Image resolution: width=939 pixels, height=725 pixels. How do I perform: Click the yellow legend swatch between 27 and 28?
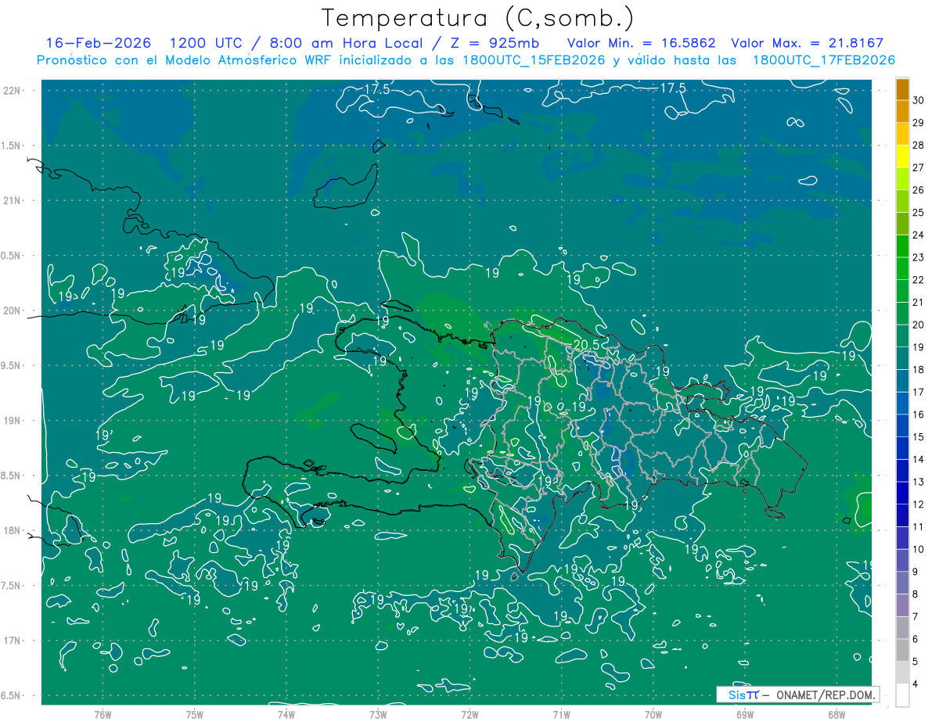tap(902, 156)
